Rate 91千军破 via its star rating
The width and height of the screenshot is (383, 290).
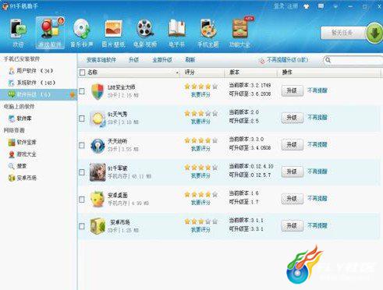tap(201, 168)
